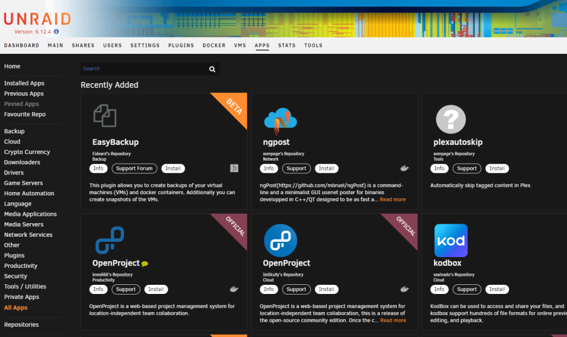Click Info on the plexautoskip card
This screenshot has height=337, width=567.
(x=439, y=168)
